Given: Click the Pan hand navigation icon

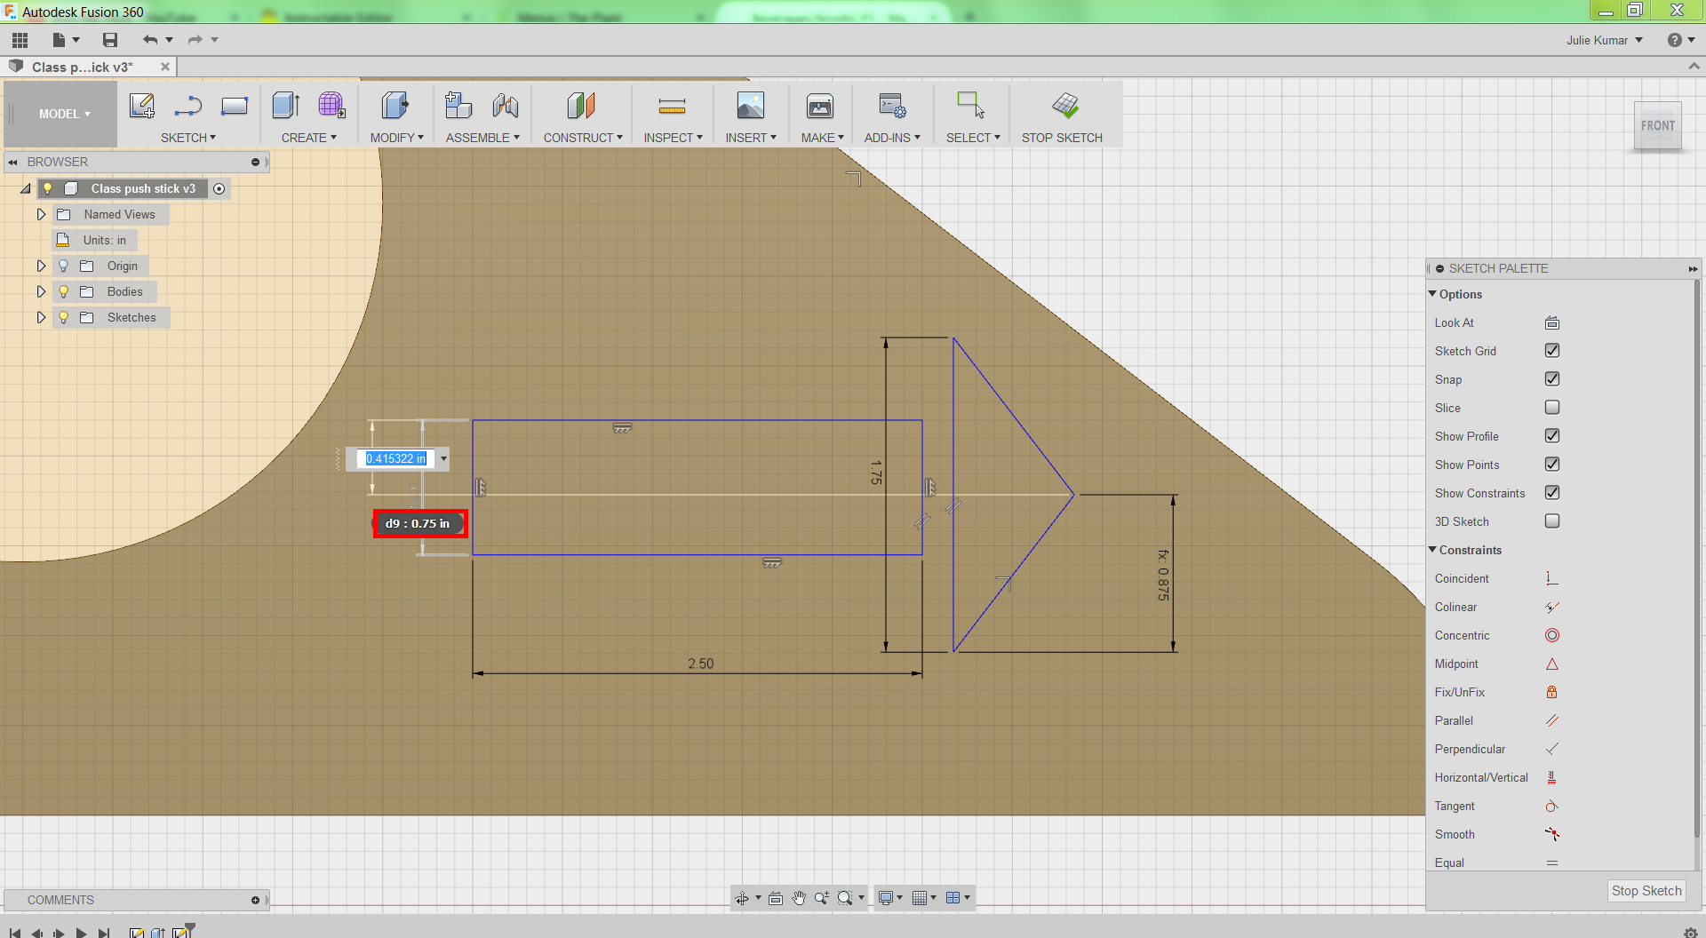Looking at the screenshot, I should pyautogui.click(x=799, y=898).
